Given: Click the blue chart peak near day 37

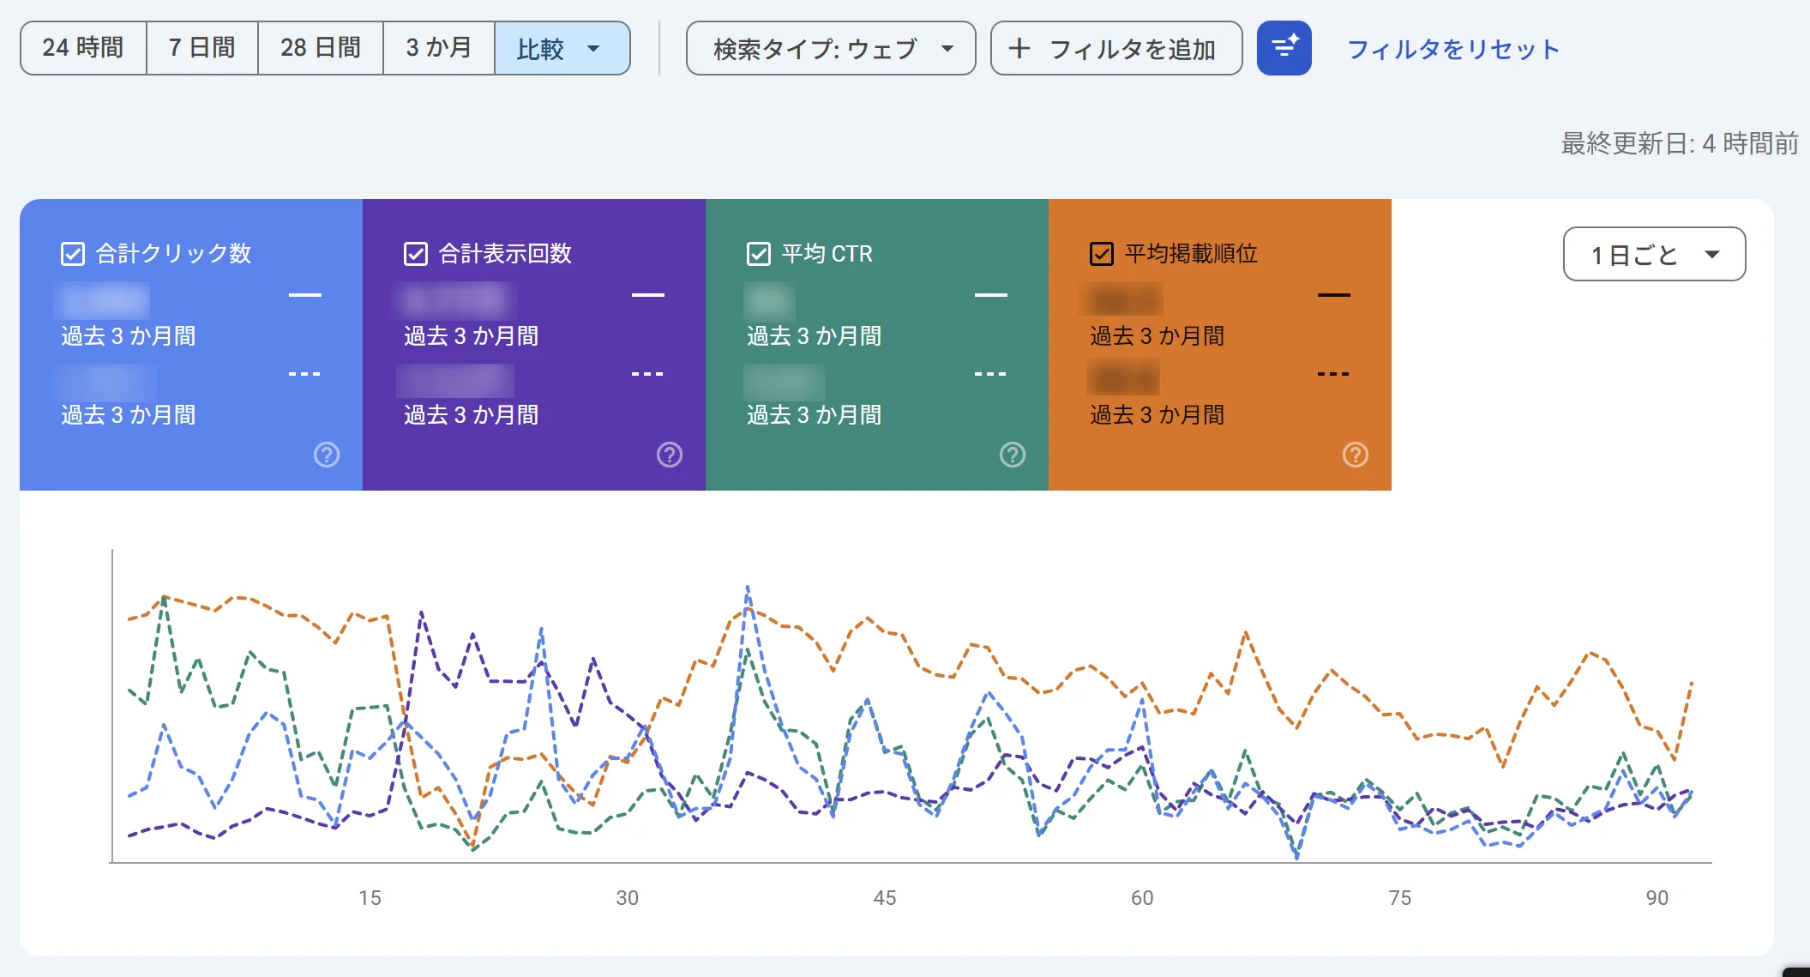Looking at the screenshot, I should coord(748,585).
